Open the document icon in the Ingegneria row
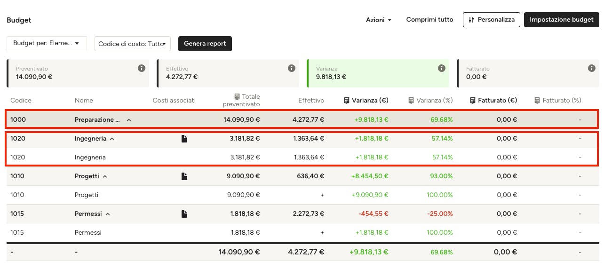The height and width of the screenshot is (269, 604). 184,139
